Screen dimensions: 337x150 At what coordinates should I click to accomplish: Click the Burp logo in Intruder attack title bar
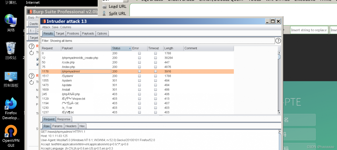pyautogui.click(x=43, y=21)
